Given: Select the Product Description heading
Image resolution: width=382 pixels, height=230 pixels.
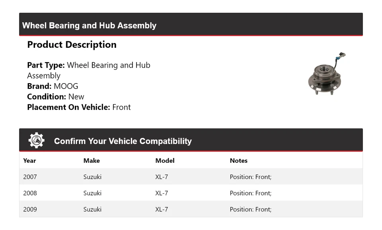Looking at the screenshot, I should pyautogui.click(x=72, y=45).
